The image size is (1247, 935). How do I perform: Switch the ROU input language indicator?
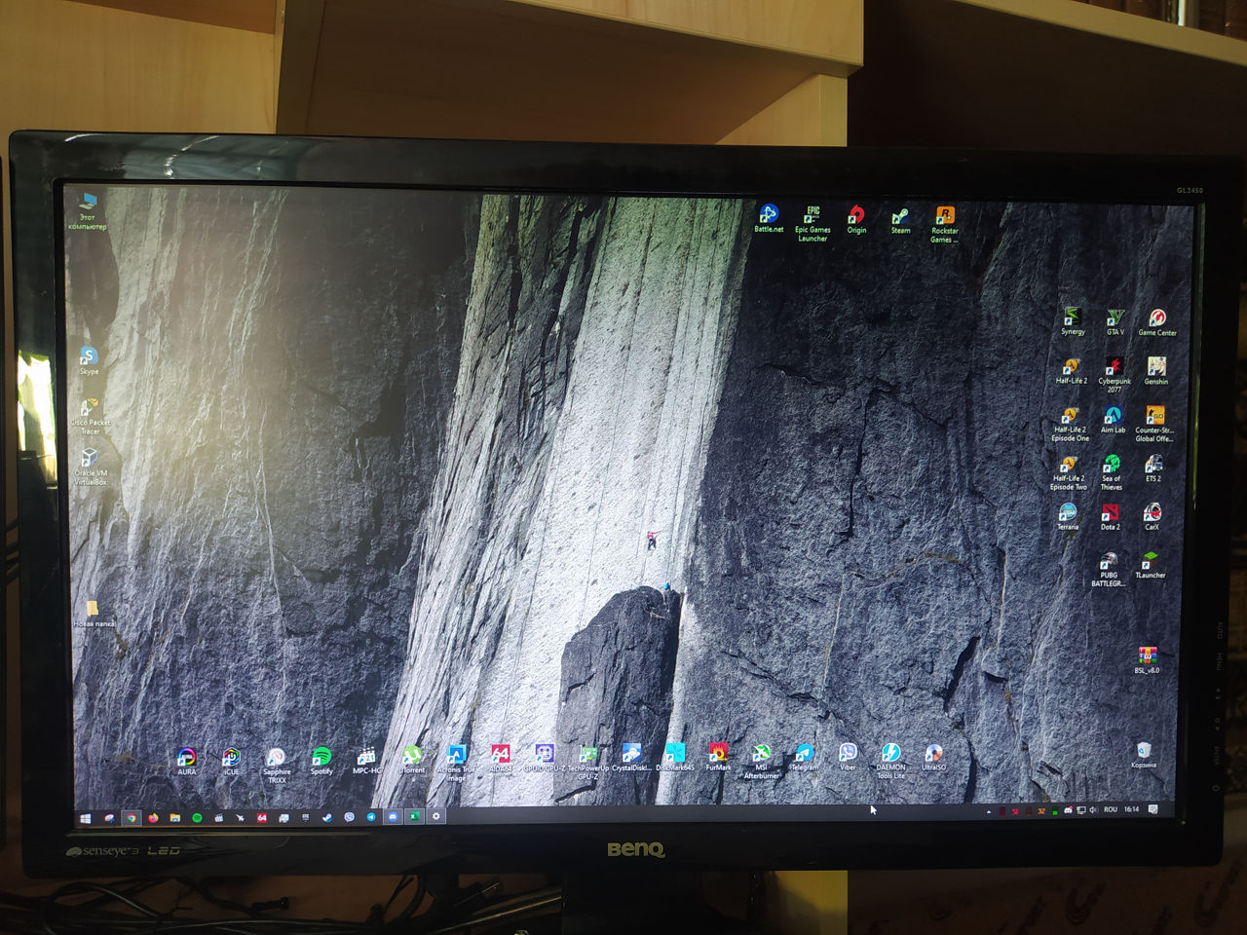pyautogui.click(x=1111, y=809)
